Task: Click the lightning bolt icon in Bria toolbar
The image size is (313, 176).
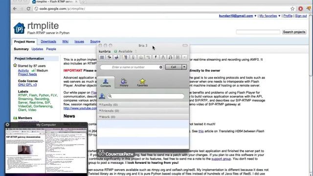Action: 156,57
